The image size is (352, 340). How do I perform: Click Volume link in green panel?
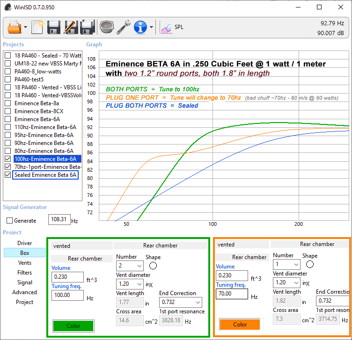(61, 268)
